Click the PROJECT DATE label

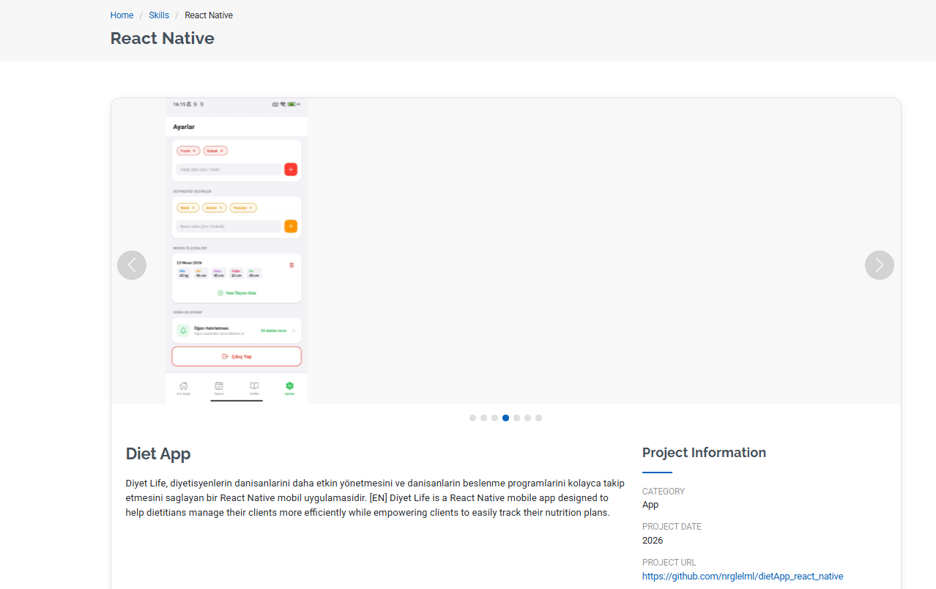click(672, 527)
